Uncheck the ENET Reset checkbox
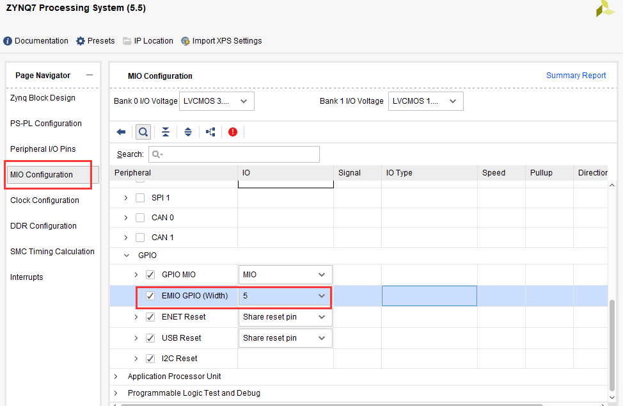The width and height of the screenshot is (623, 406). point(150,317)
